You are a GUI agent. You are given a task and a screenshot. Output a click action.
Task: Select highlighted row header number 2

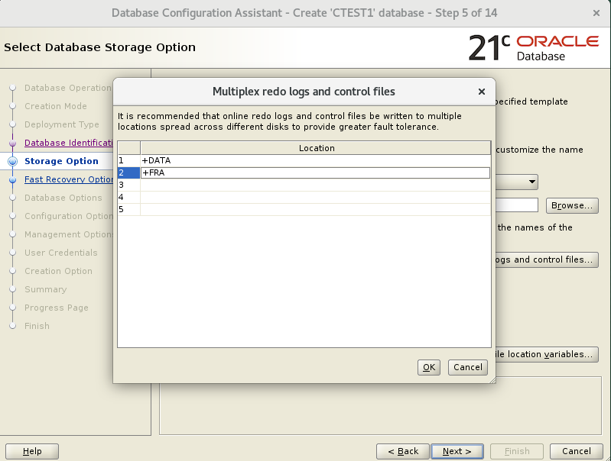tap(128, 172)
